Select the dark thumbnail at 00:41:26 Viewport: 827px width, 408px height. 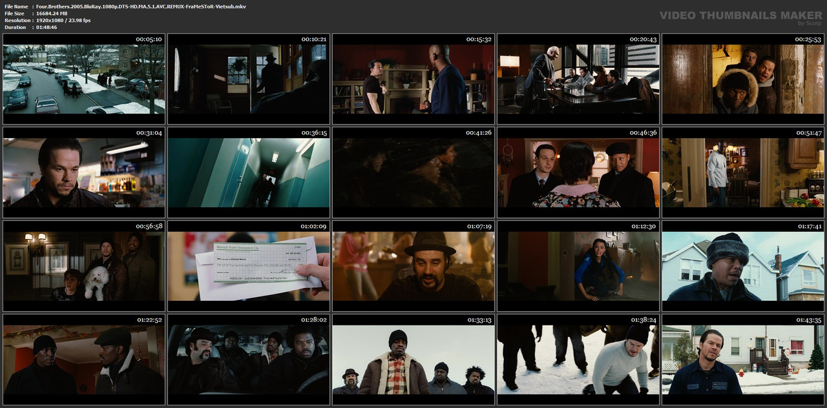(x=413, y=172)
